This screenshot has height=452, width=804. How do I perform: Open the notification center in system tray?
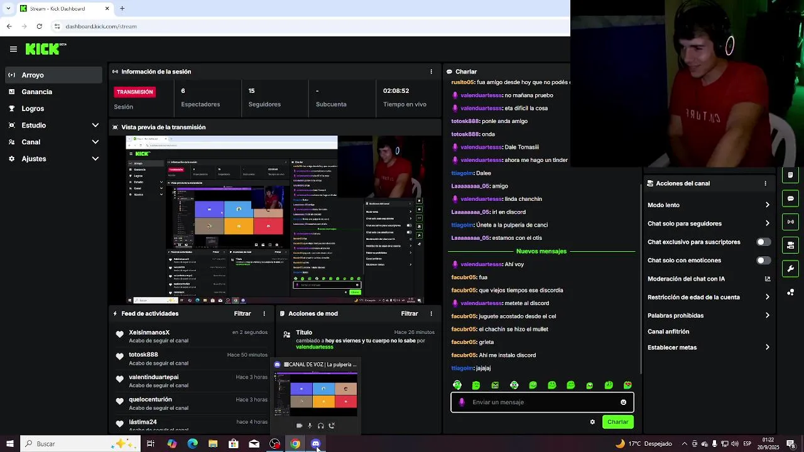click(791, 444)
